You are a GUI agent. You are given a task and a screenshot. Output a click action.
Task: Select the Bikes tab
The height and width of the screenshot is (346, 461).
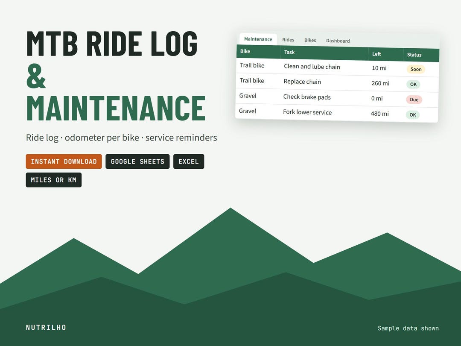(310, 40)
